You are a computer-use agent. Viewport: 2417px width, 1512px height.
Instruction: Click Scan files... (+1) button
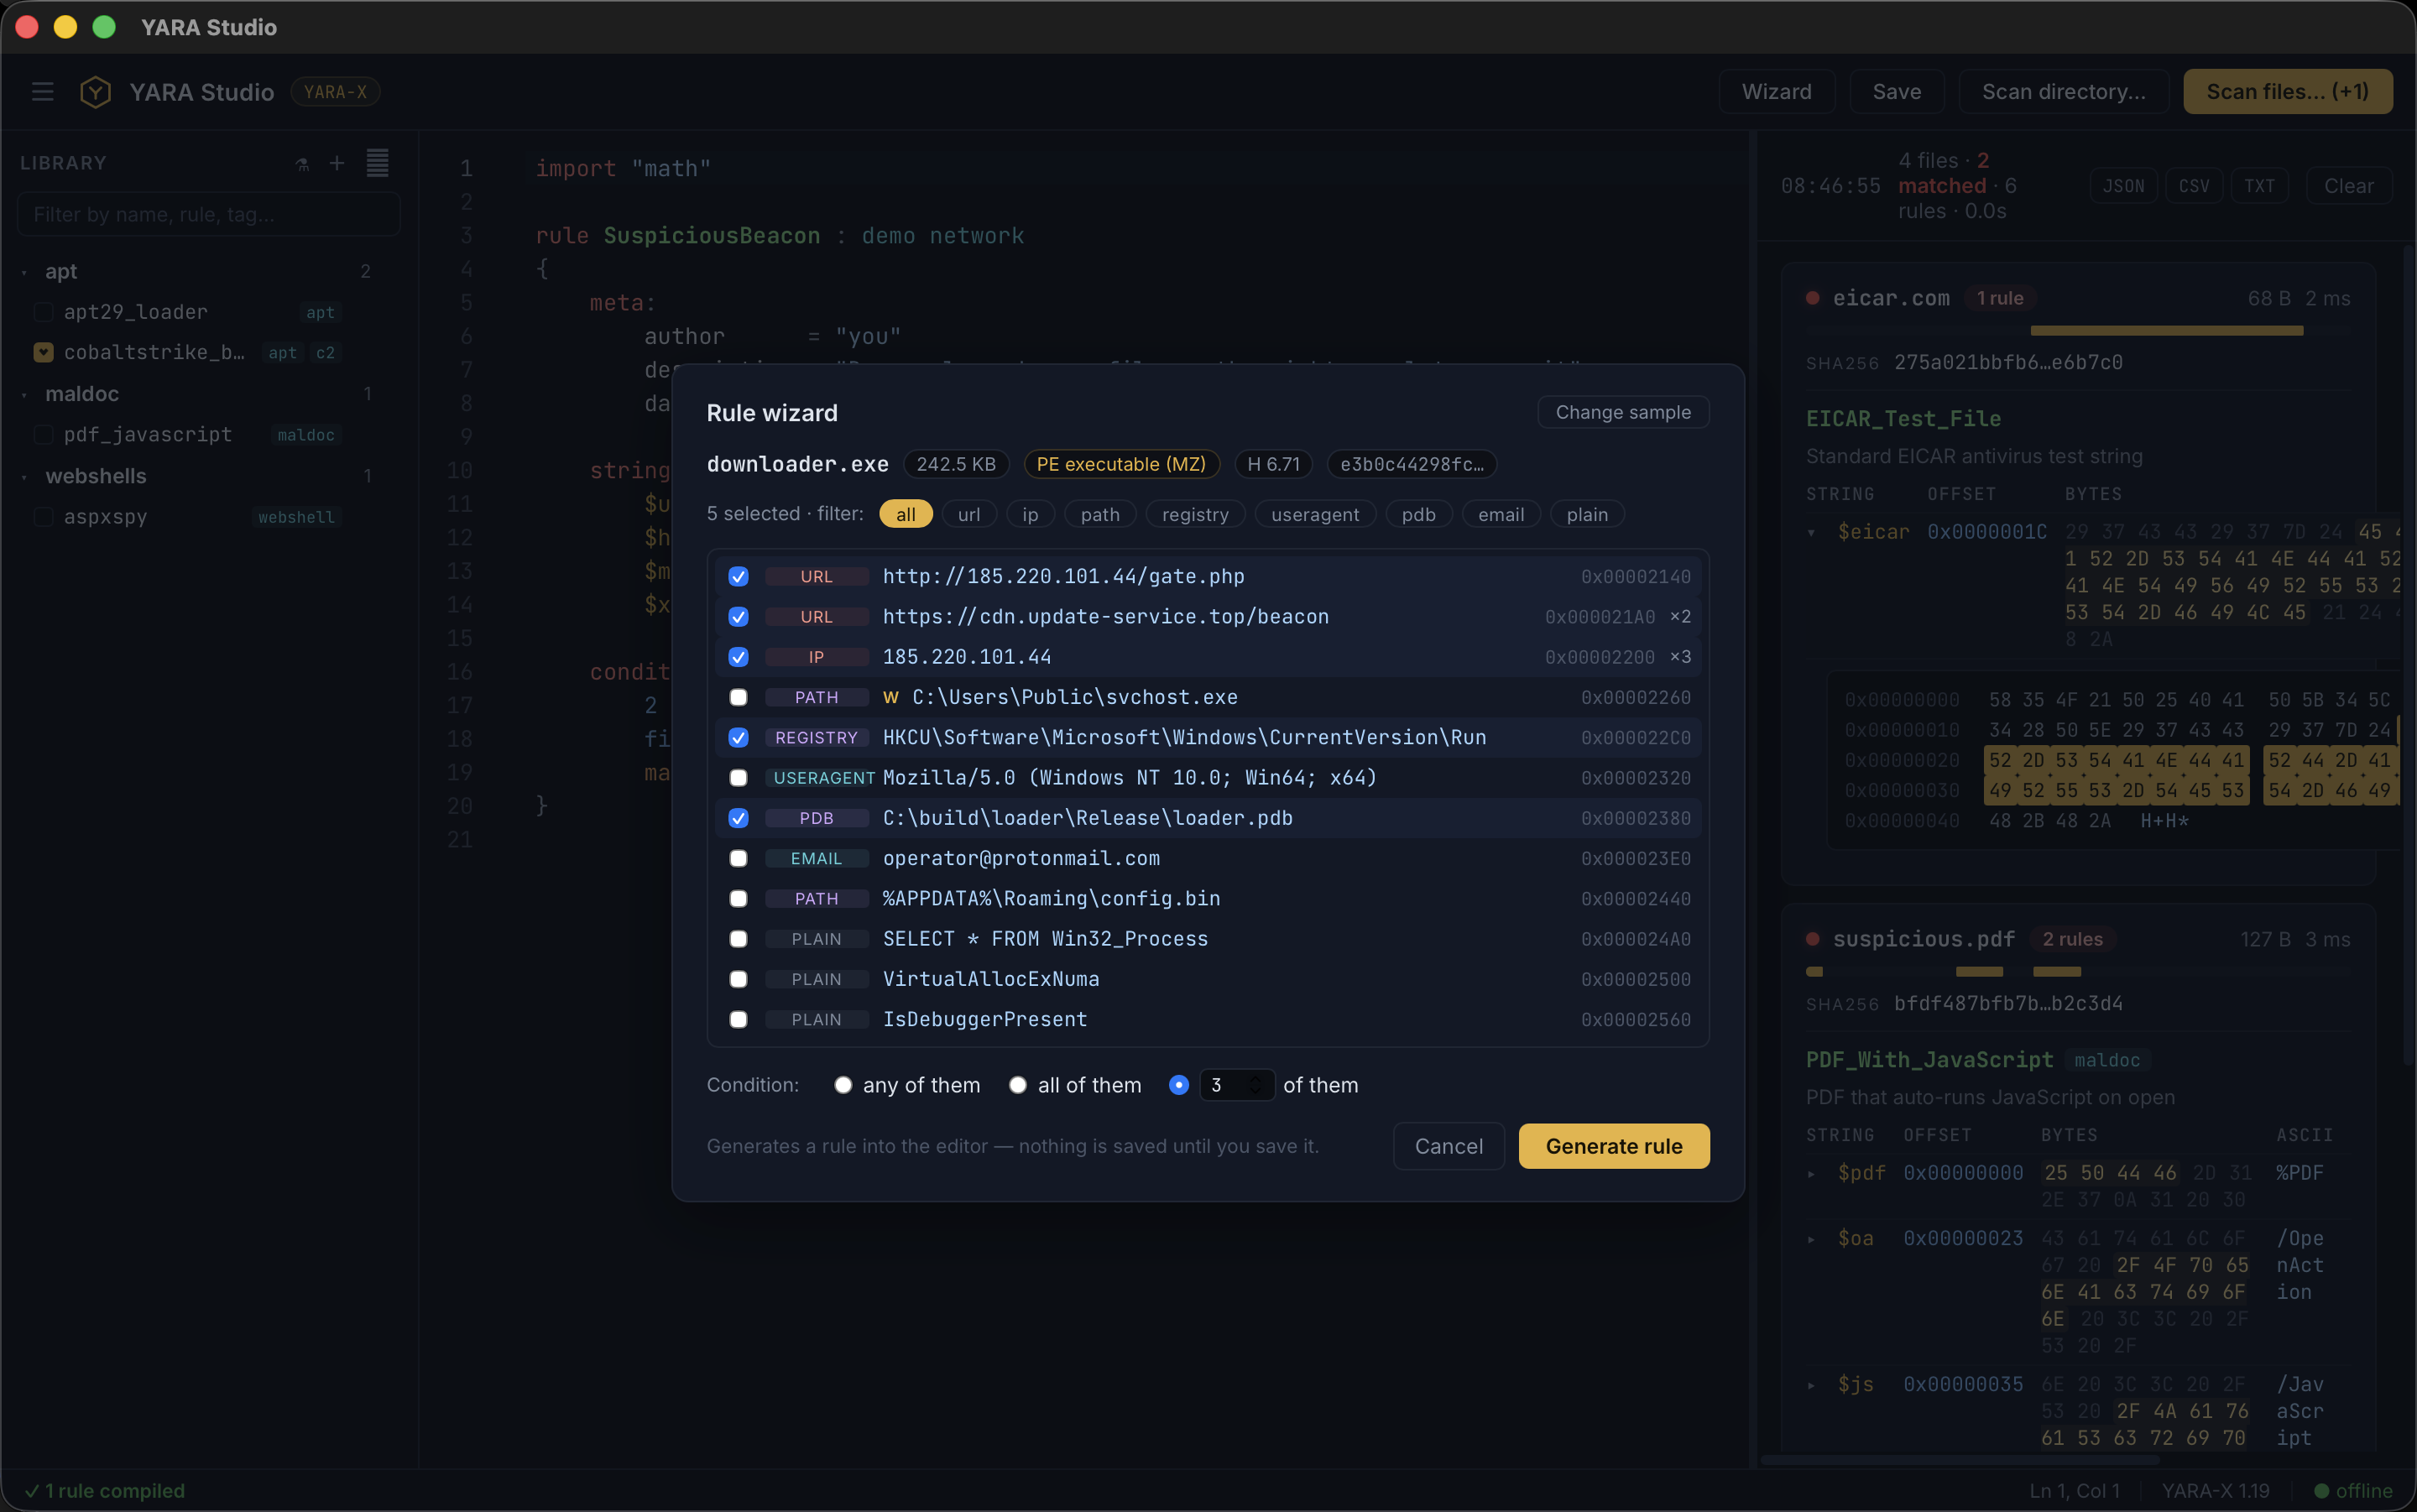pos(2287,92)
